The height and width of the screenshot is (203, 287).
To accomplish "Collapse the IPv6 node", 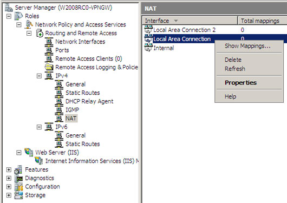I will [x=39, y=127].
